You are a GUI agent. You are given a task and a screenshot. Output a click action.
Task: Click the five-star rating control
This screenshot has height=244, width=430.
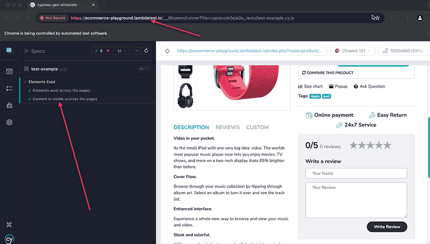[x=370, y=145]
